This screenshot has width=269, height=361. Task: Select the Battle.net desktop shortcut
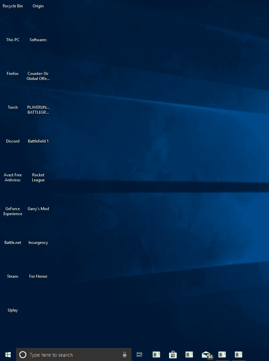(13, 243)
